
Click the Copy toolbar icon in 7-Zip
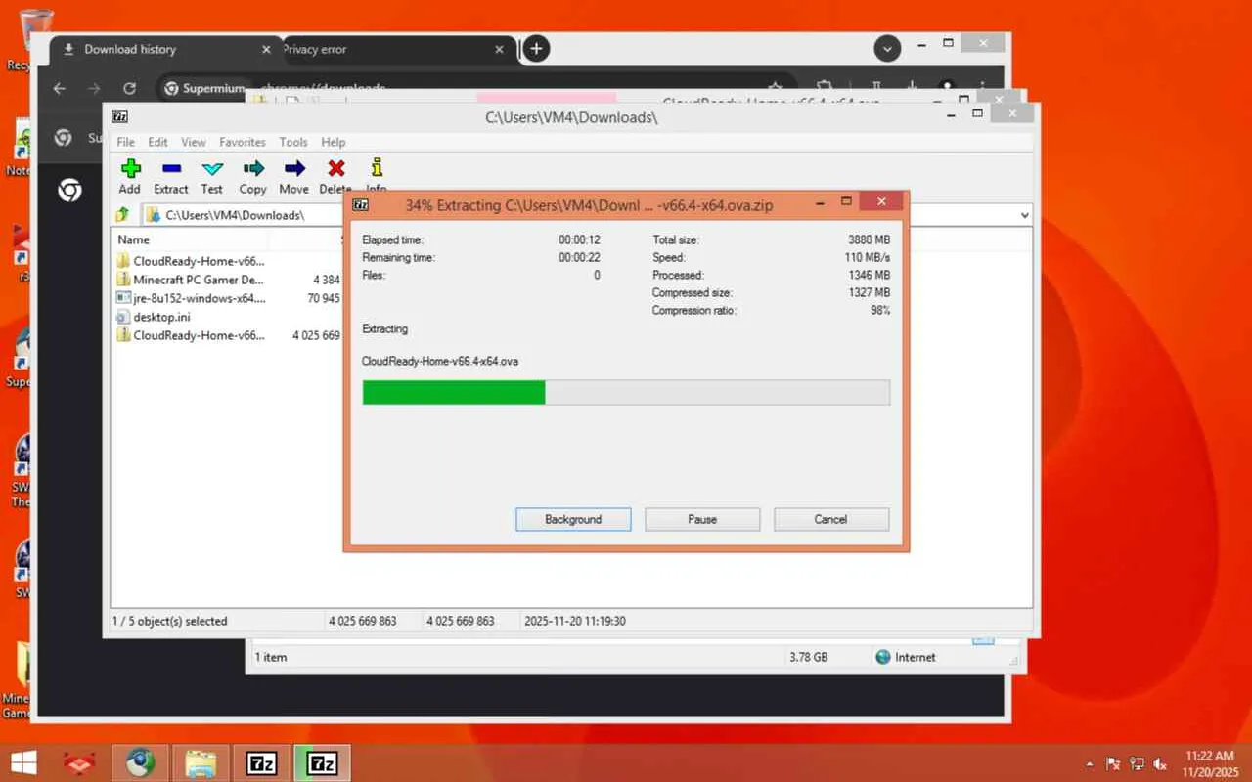point(252,168)
